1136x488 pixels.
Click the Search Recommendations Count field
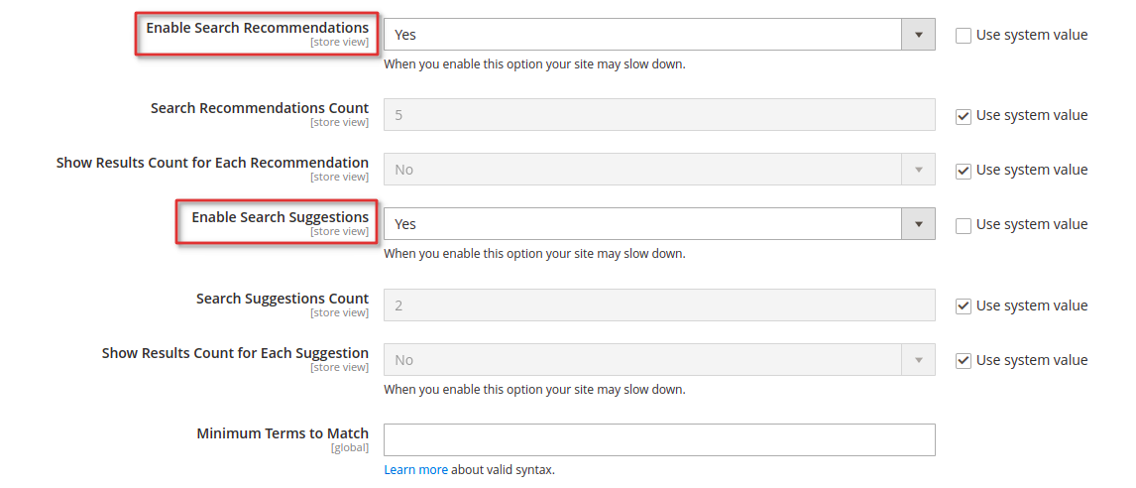tap(659, 115)
